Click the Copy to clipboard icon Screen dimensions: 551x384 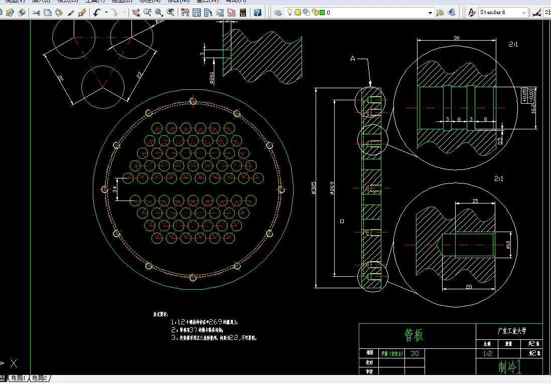click(x=48, y=13)
